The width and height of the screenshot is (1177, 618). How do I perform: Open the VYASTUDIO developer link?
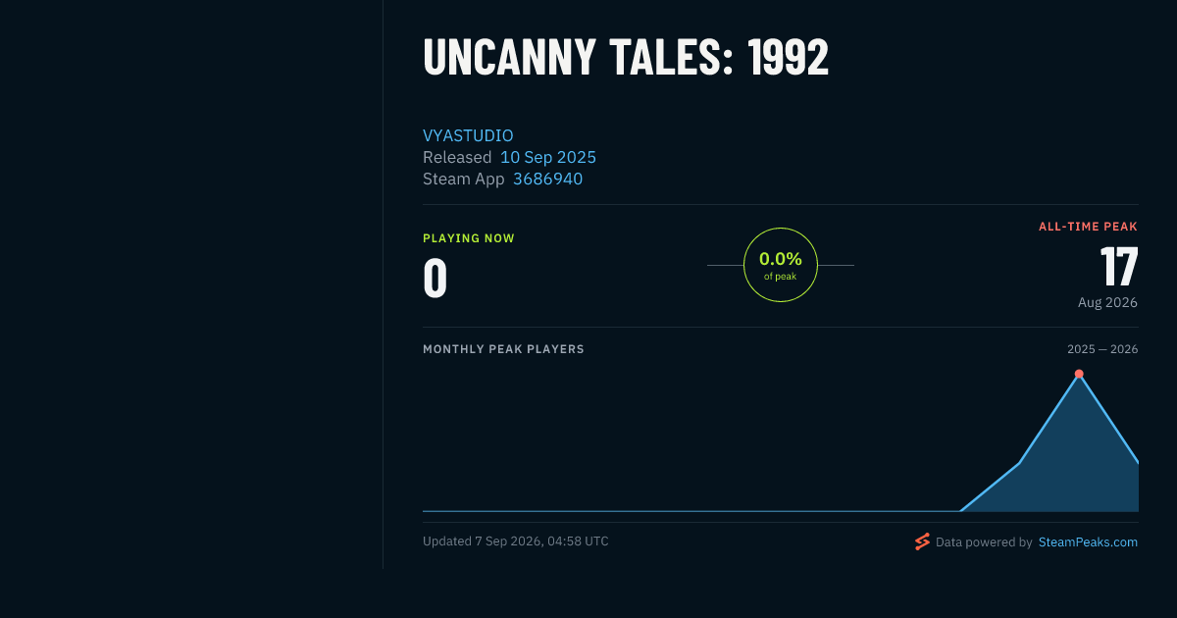tap(468, 135)
